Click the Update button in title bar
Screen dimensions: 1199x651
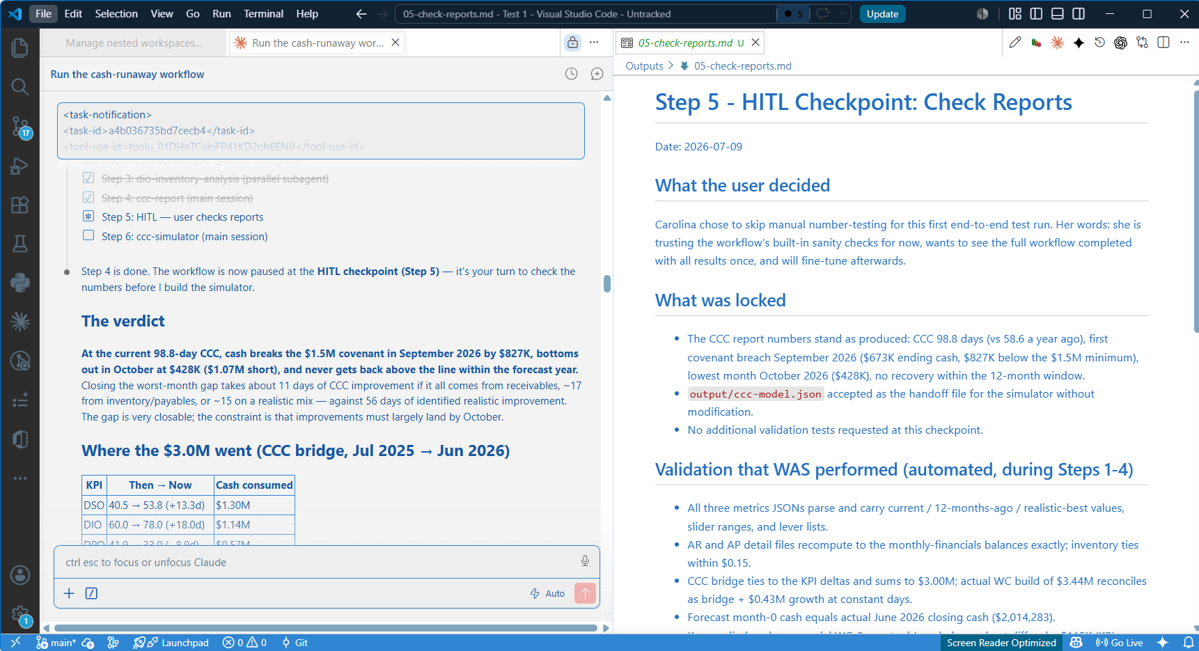coord(882,14)
